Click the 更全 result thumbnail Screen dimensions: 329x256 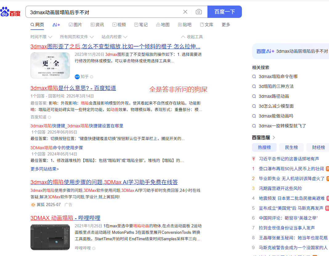50,65
